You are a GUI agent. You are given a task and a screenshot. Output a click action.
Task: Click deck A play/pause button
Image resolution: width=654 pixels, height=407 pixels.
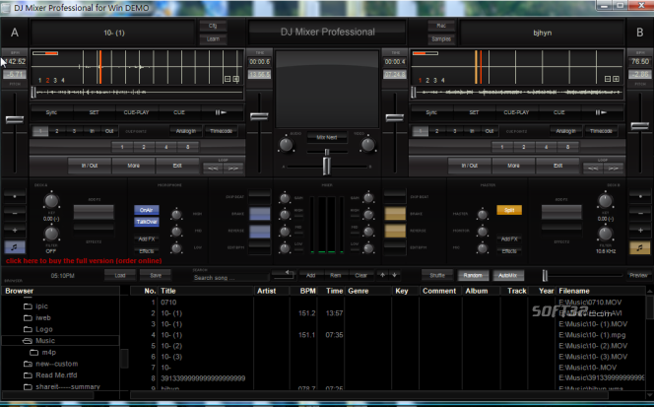(221, 112)
